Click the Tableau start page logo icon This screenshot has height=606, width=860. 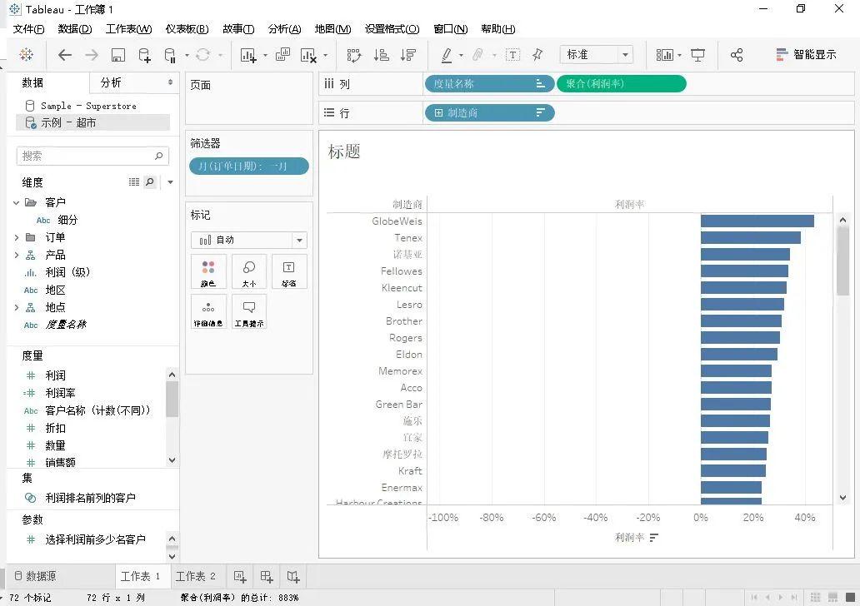coord(26,55)
